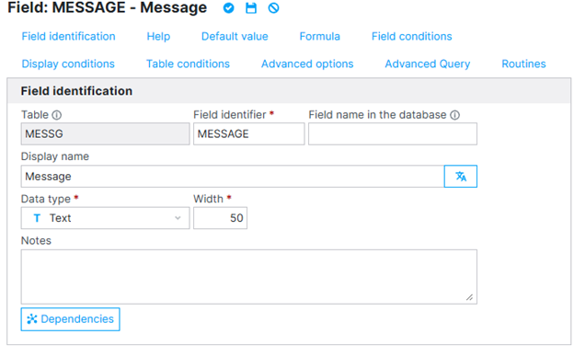Click the info icon next to Table label

click(x=57, y=115)
